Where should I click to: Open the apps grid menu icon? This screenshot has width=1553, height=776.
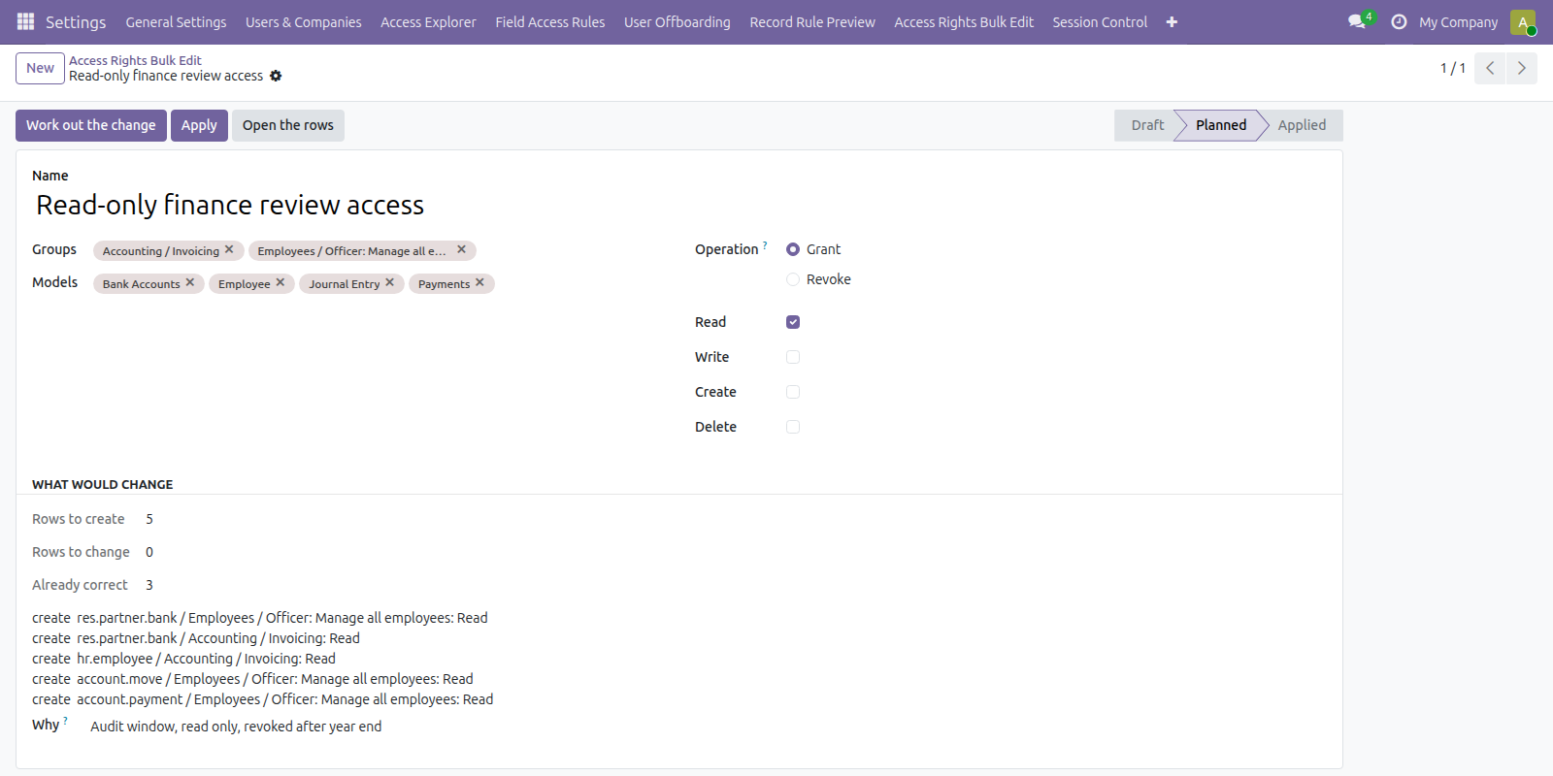[26, 21]
